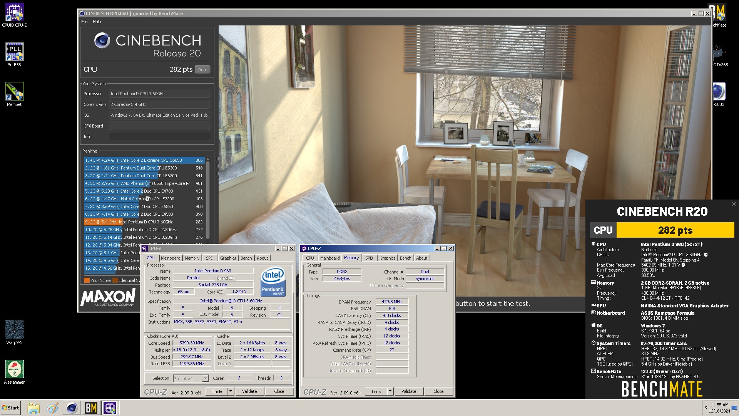The height and width of the screenshot is (416, 739).
Task: Click the BenchMate Motherboard section icon
Action: coord(593,312)
